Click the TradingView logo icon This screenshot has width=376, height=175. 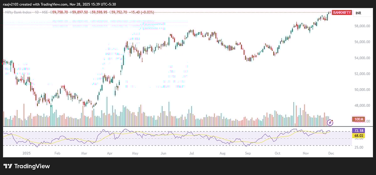[8, 166]
